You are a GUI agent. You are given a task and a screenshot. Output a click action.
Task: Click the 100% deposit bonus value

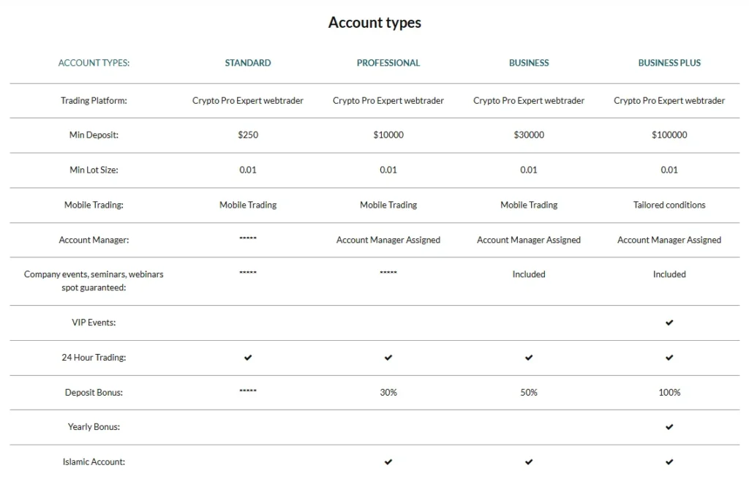click(669, 393)
